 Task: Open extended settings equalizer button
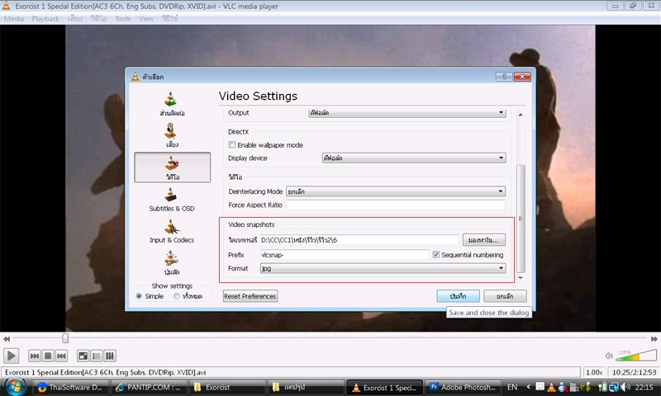110,356
